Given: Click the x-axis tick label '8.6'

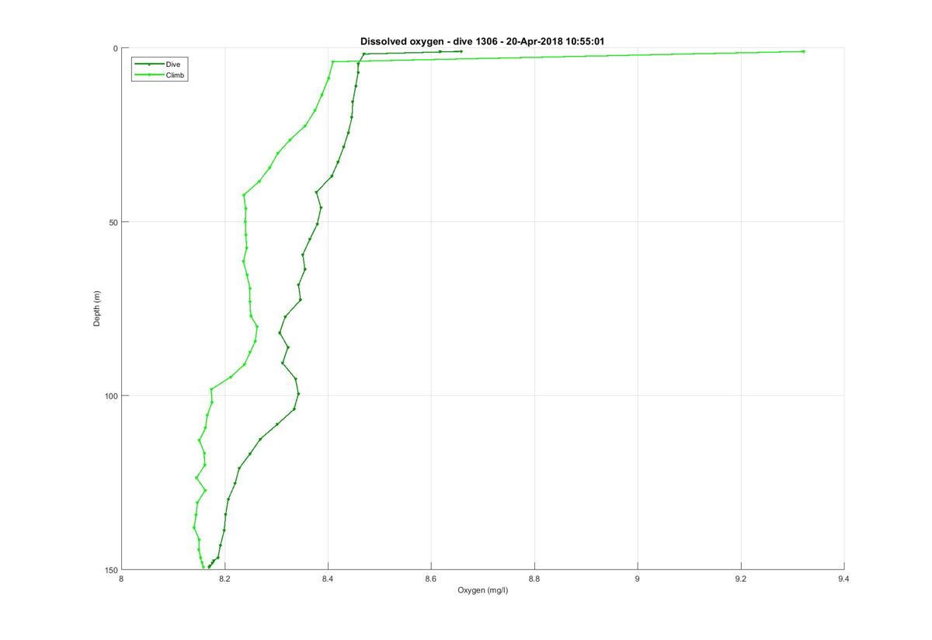Looking at the screenshot, I should coord(431,579).
